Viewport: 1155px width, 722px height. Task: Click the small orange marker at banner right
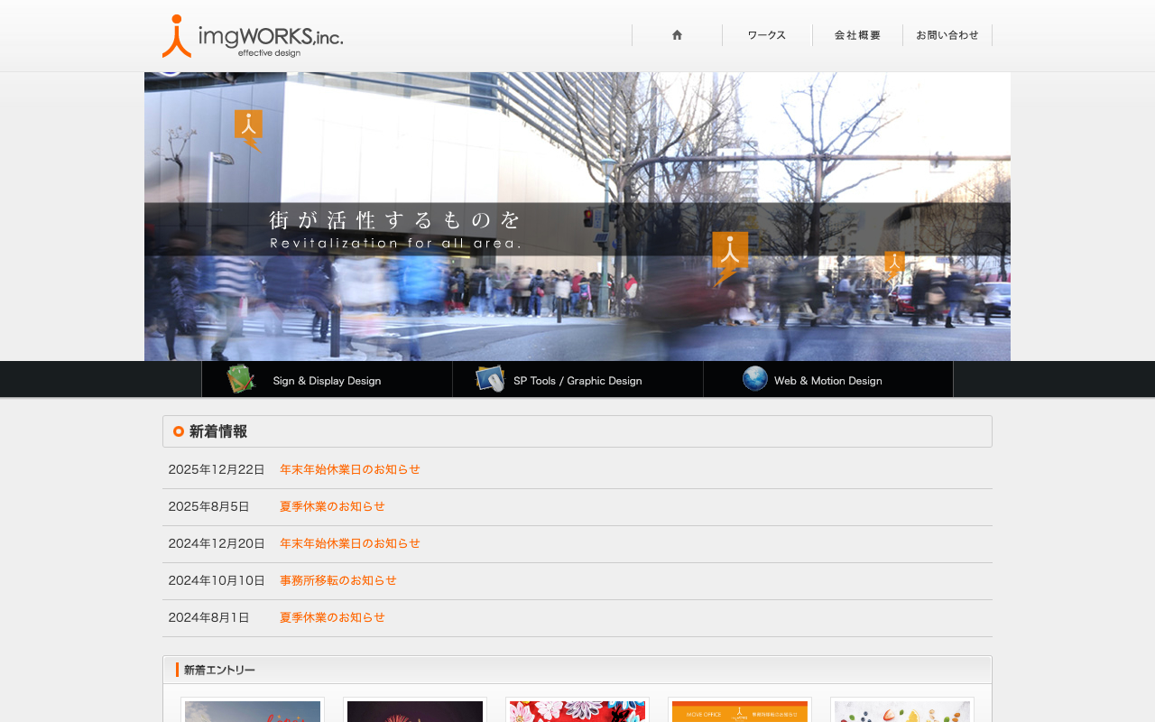coord(894,264)
